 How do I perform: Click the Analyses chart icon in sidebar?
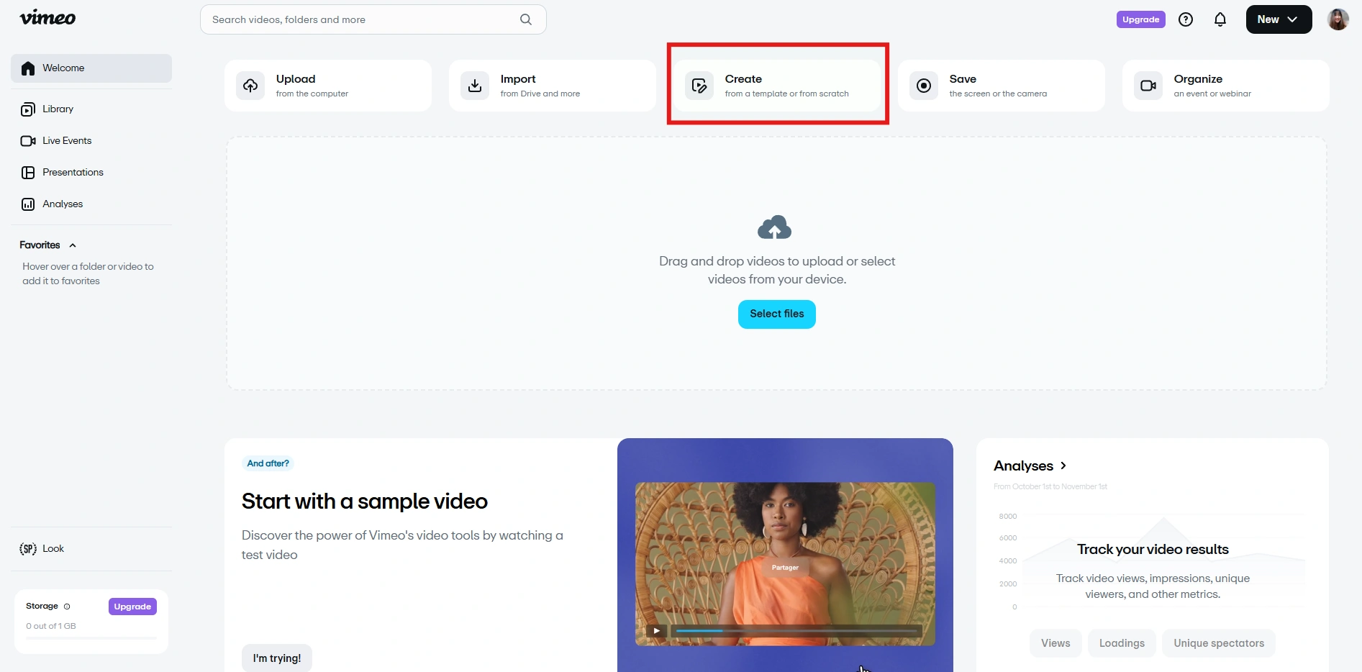tap(28, 204)
